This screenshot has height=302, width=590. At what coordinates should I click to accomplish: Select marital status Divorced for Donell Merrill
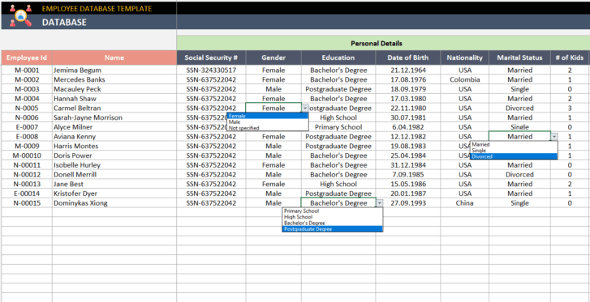[x=519, y=175]
